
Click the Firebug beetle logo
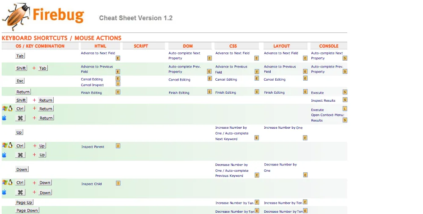[15, 17]
